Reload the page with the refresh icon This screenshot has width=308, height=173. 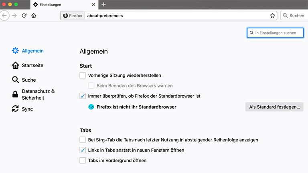24,16
